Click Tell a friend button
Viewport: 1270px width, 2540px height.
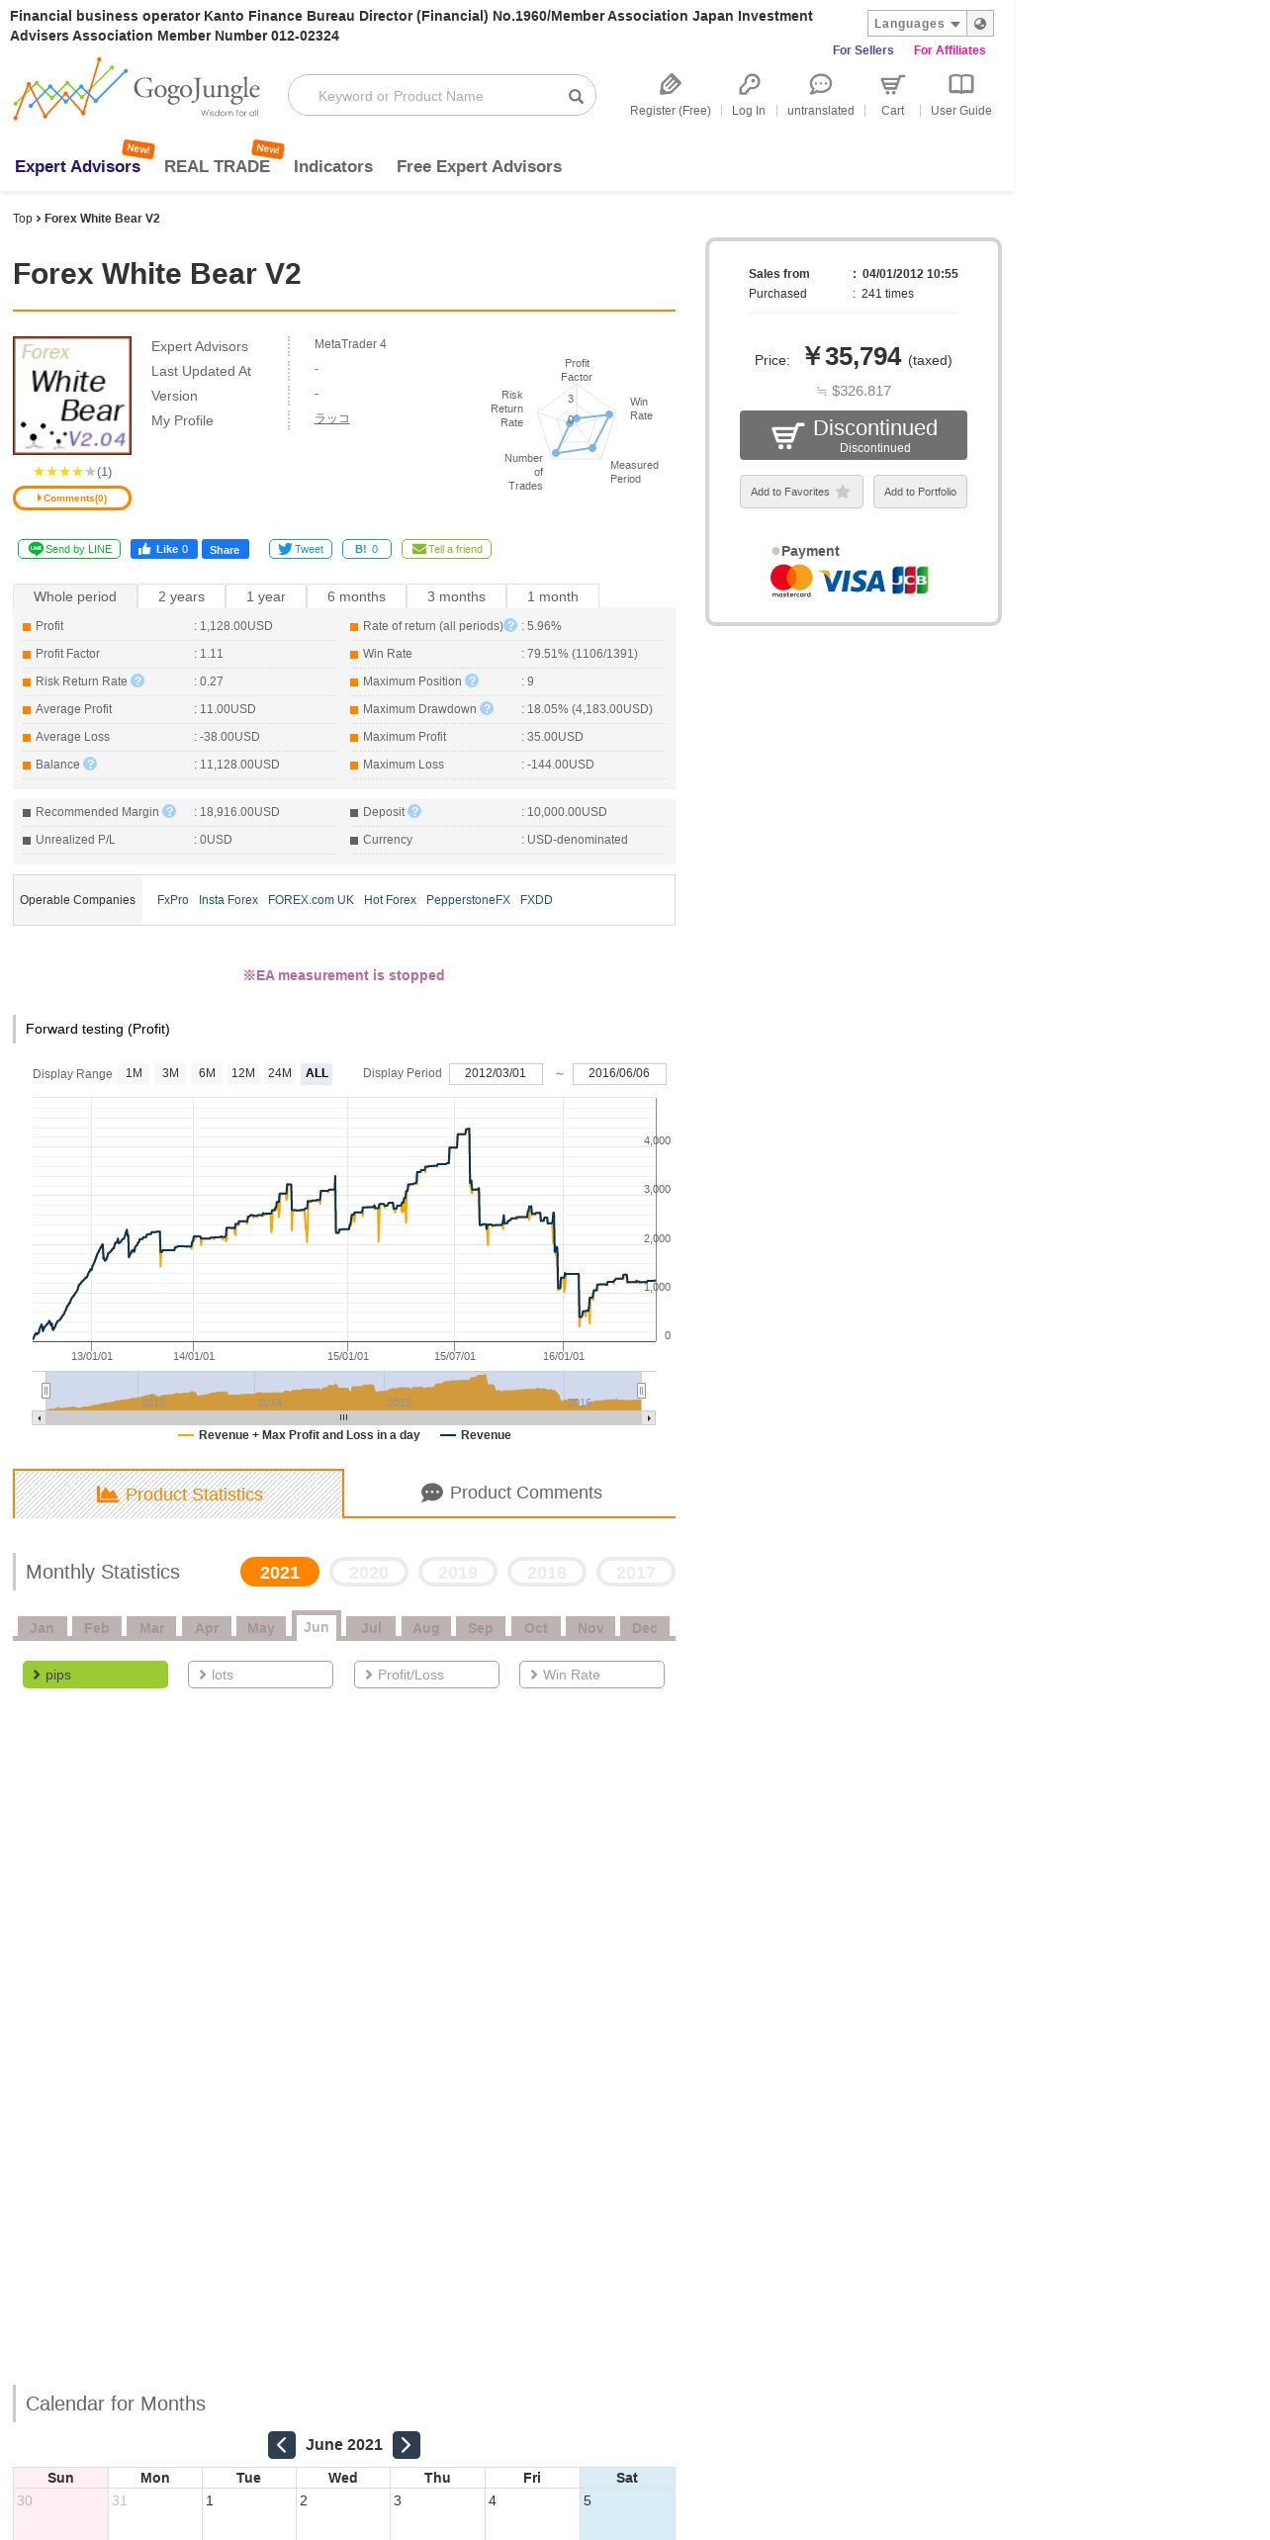446,549
